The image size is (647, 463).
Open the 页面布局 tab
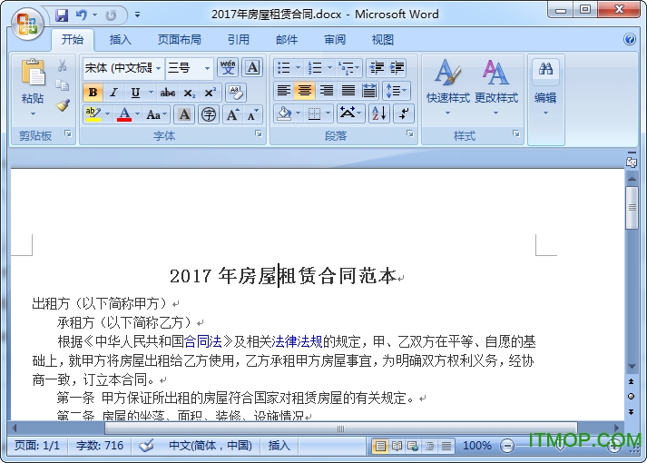click(x=179, y=40)
